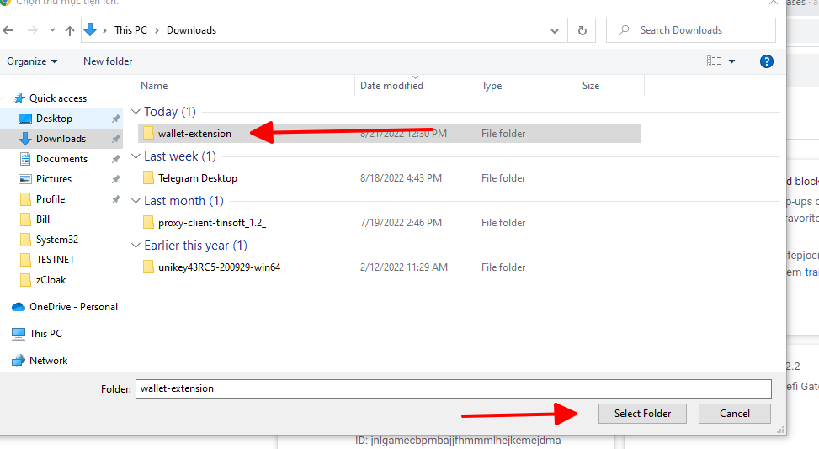
Task: Collapse the Today group
Action: coord(136,112)
